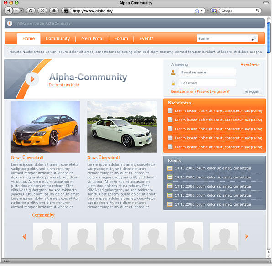Go to Mein Profil tab

tap(92, 38)
